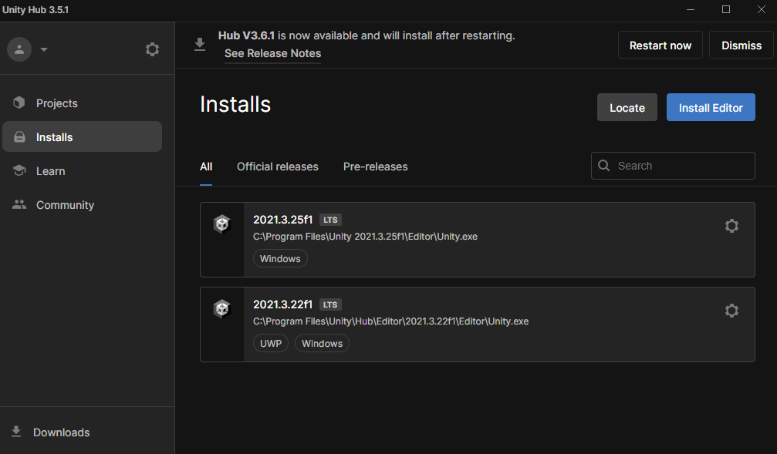Click the Hub V3.6.1 update message text
The image size is (777, 454).
pos(367,35)
